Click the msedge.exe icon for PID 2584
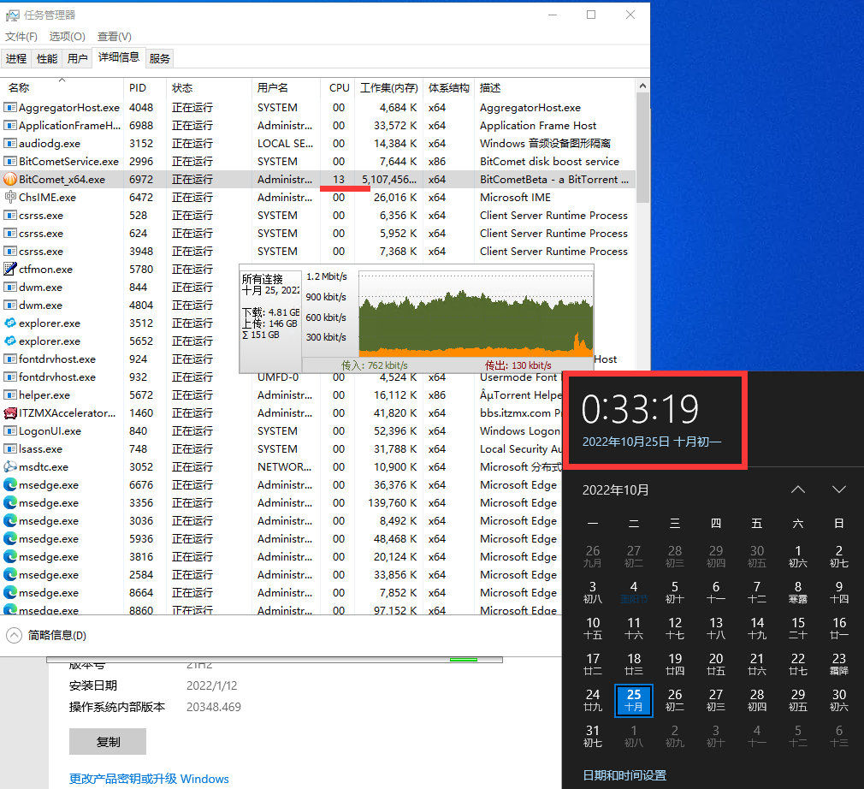Image resolution: width=864 pixels, height=789 pixels. click(x=10, y=574)
